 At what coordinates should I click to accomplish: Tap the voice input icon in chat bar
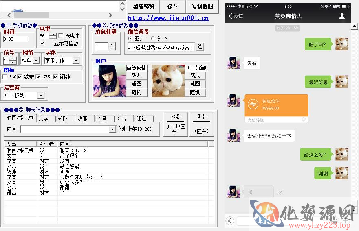[x=230, y=221]
